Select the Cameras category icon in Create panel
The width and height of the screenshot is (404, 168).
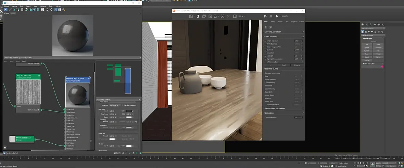tap(372, 32)
